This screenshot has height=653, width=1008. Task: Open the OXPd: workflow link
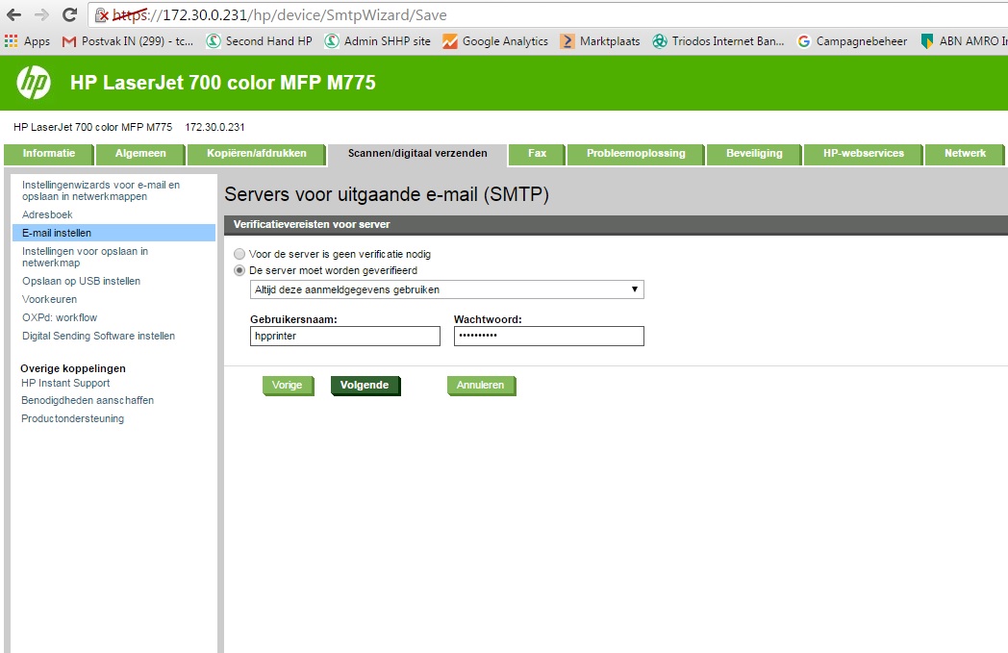59,317
